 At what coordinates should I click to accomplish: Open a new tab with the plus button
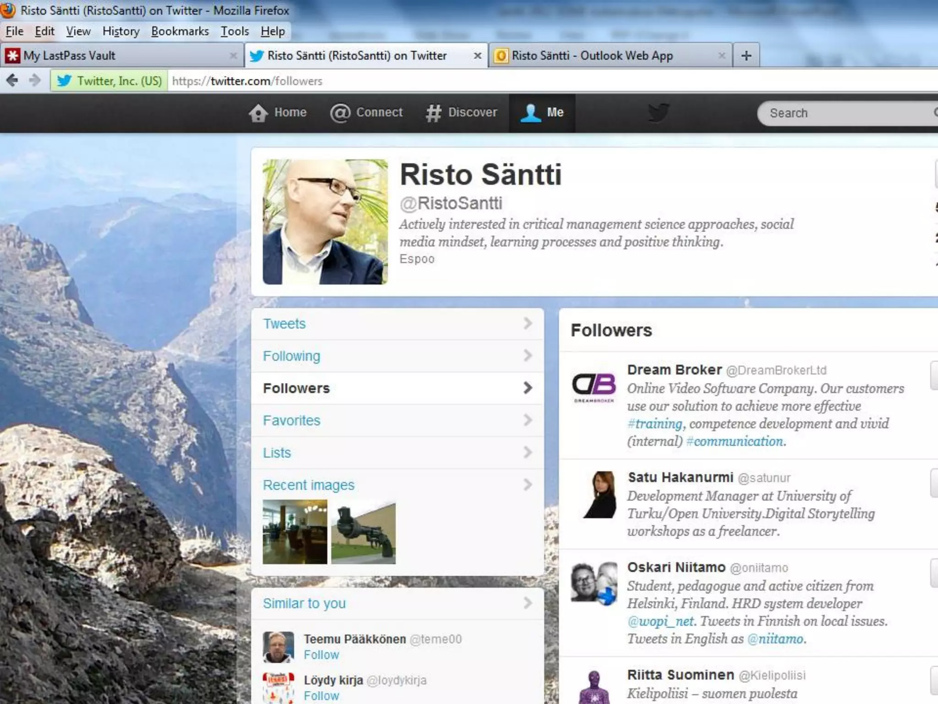tap(746, 56)
